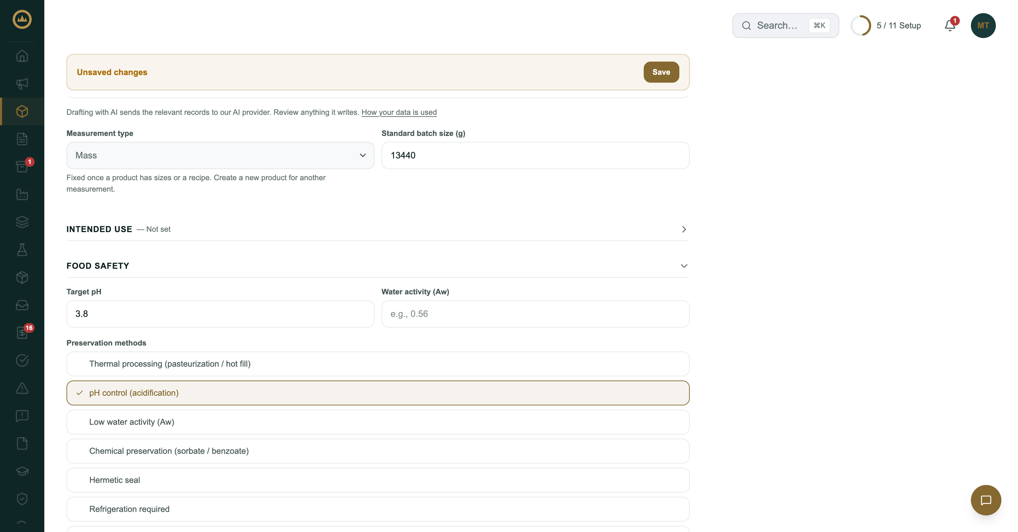Image resolution: width=1018 pixels, height=532 pixels.
Task: Open the chat bubble floating button
Action: coord(985,500)
